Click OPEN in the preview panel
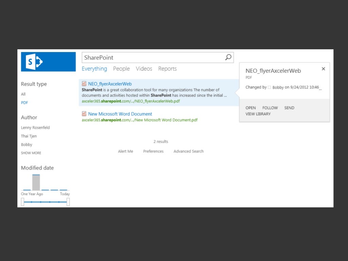 click(x=250, y=108)
